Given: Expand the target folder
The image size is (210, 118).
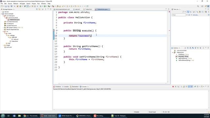Looking at the screenshot, I should 3,45.
